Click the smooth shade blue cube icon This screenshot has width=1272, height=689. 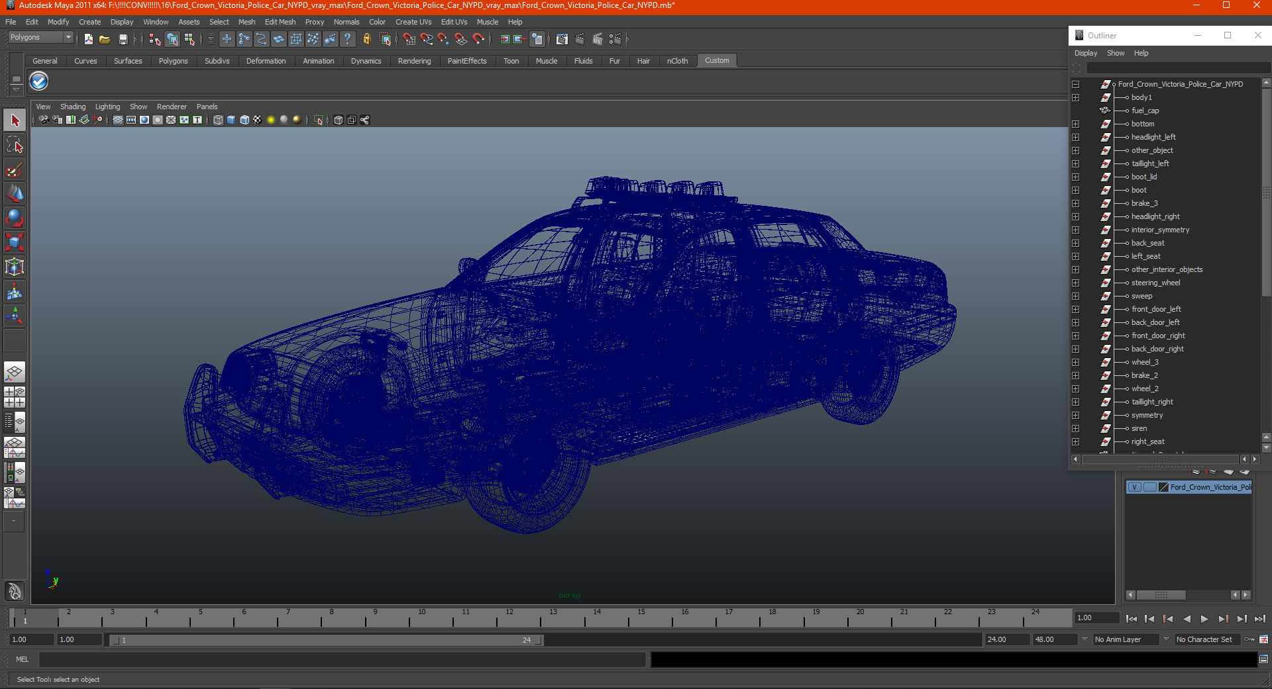231,120
